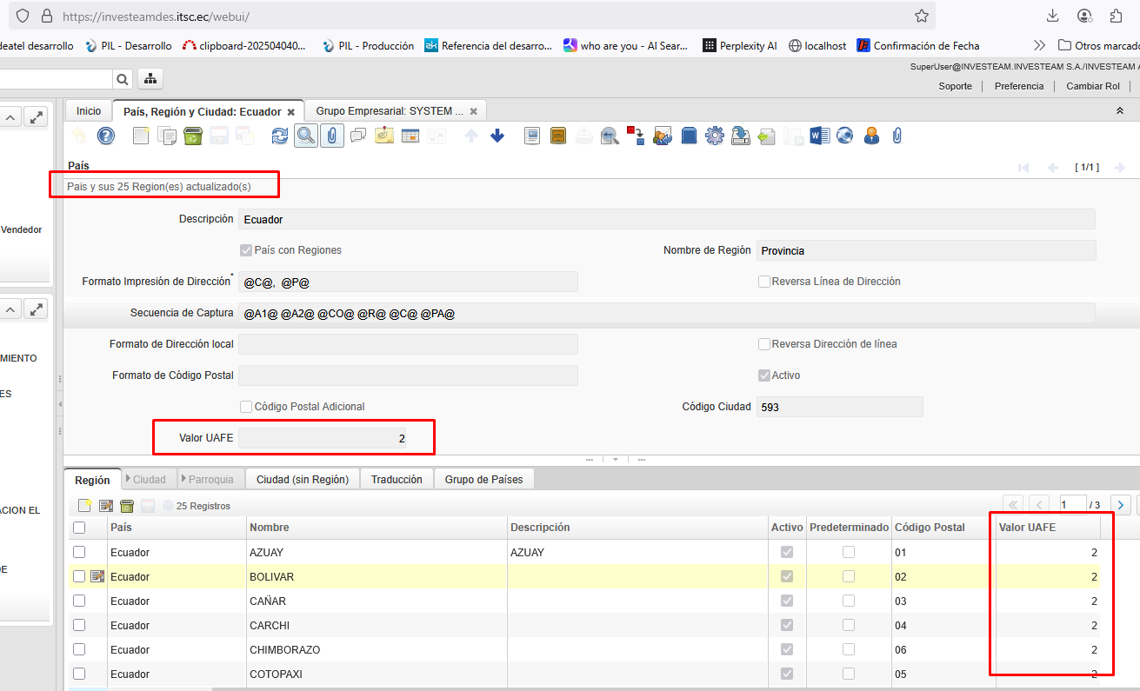Viewport: 1140px width, 691px height.
Task: Enable Código Postal Adicional checkbox
Action: 246,407
